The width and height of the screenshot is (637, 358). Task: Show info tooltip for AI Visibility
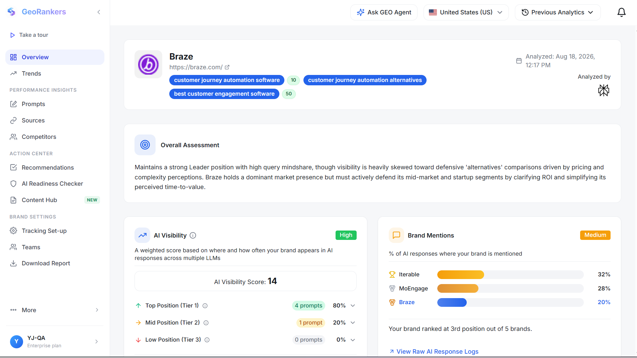tap(193, 236)
